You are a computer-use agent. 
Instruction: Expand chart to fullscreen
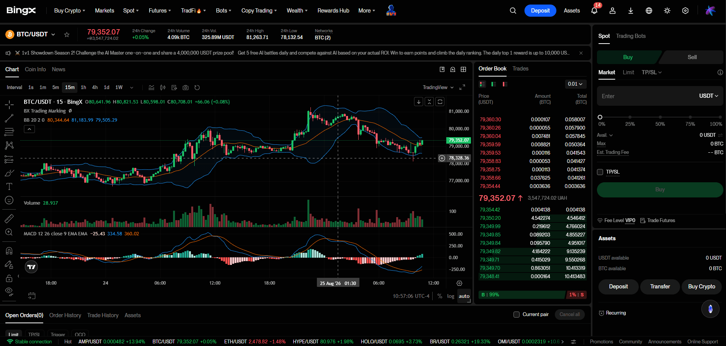pos(462,88)
